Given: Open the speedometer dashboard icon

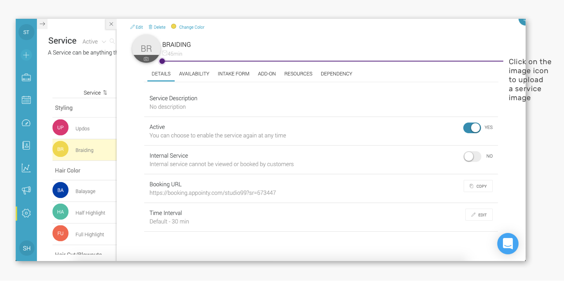Looking at the screenshot, I should (26, 123).
